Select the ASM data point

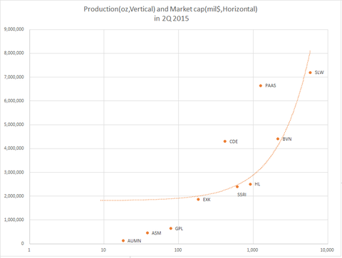(147, 233)
